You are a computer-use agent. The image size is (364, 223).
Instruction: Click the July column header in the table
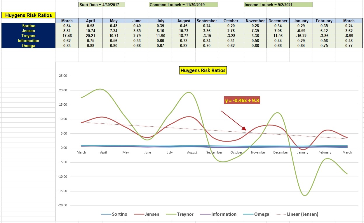160,21
